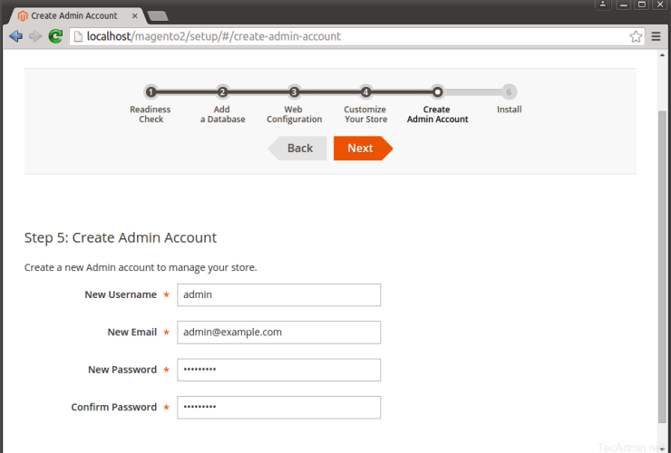
Task: Select the New Password field
Action: coord(278,370)
